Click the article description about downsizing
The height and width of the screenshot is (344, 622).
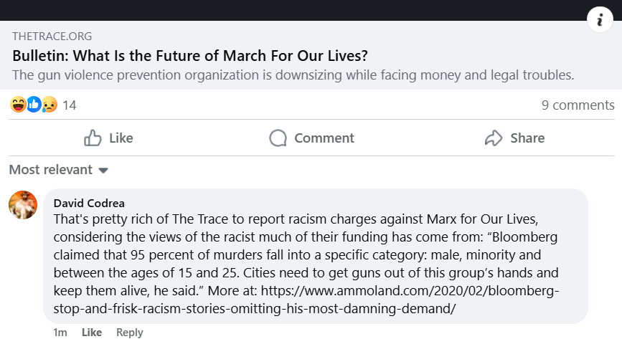click(x=293, y=75)
